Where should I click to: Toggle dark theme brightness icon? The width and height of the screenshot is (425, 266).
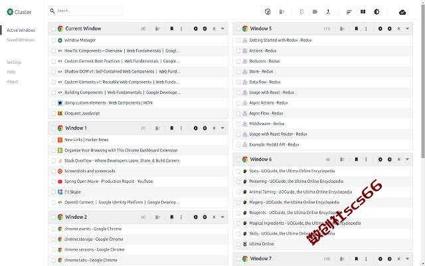(377, 12)
